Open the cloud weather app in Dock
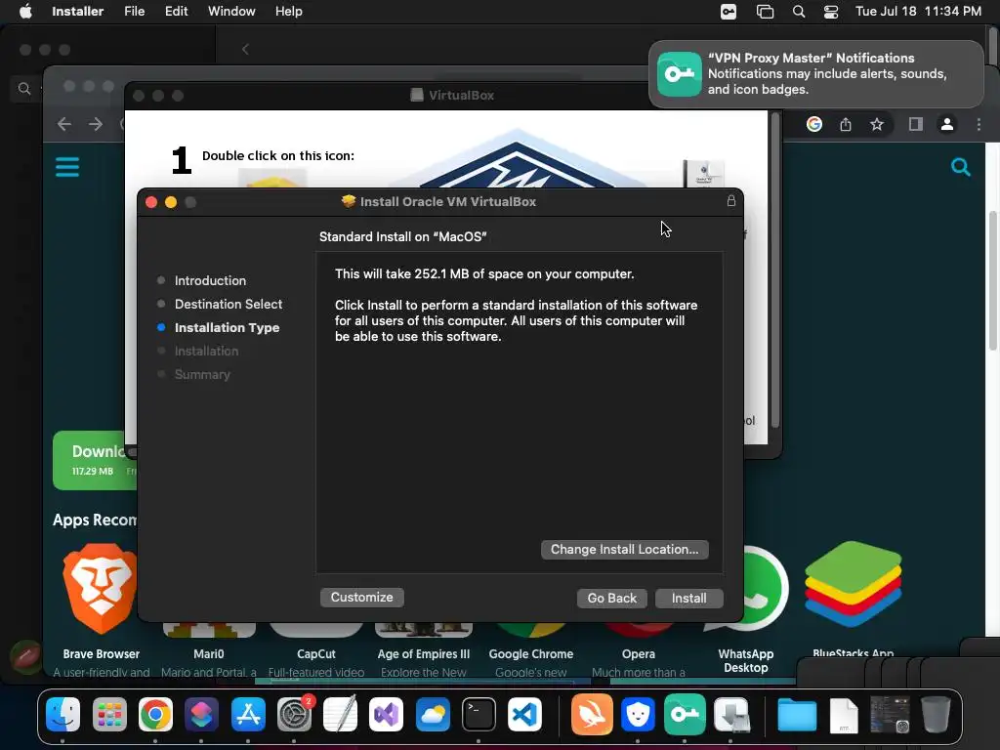This screenshot has height=750, width=1000. 433,714
